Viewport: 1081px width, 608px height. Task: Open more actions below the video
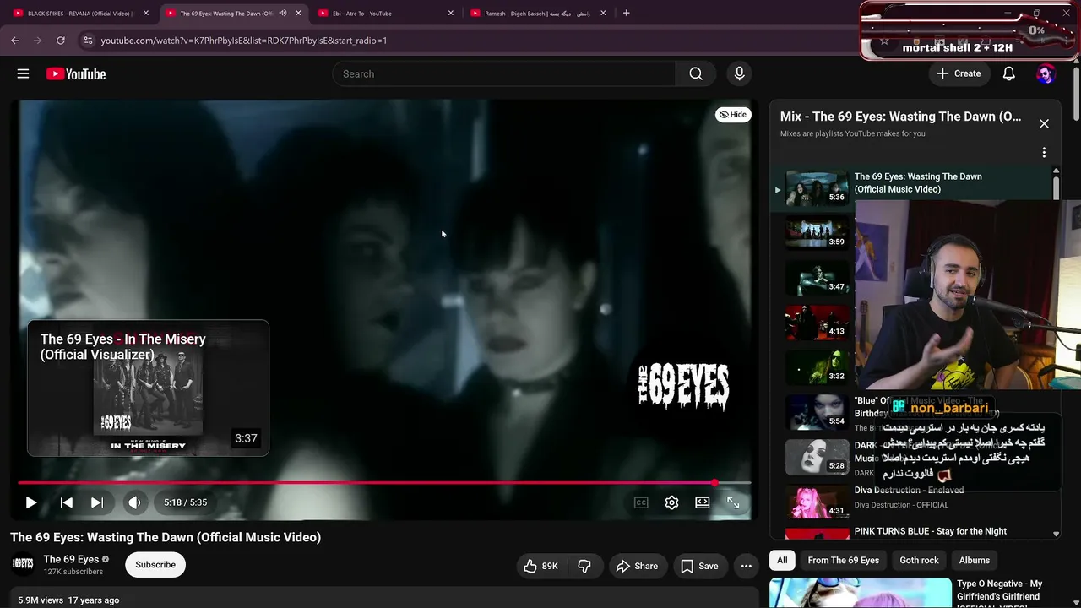pyautogui.click(x=746, y=566)
